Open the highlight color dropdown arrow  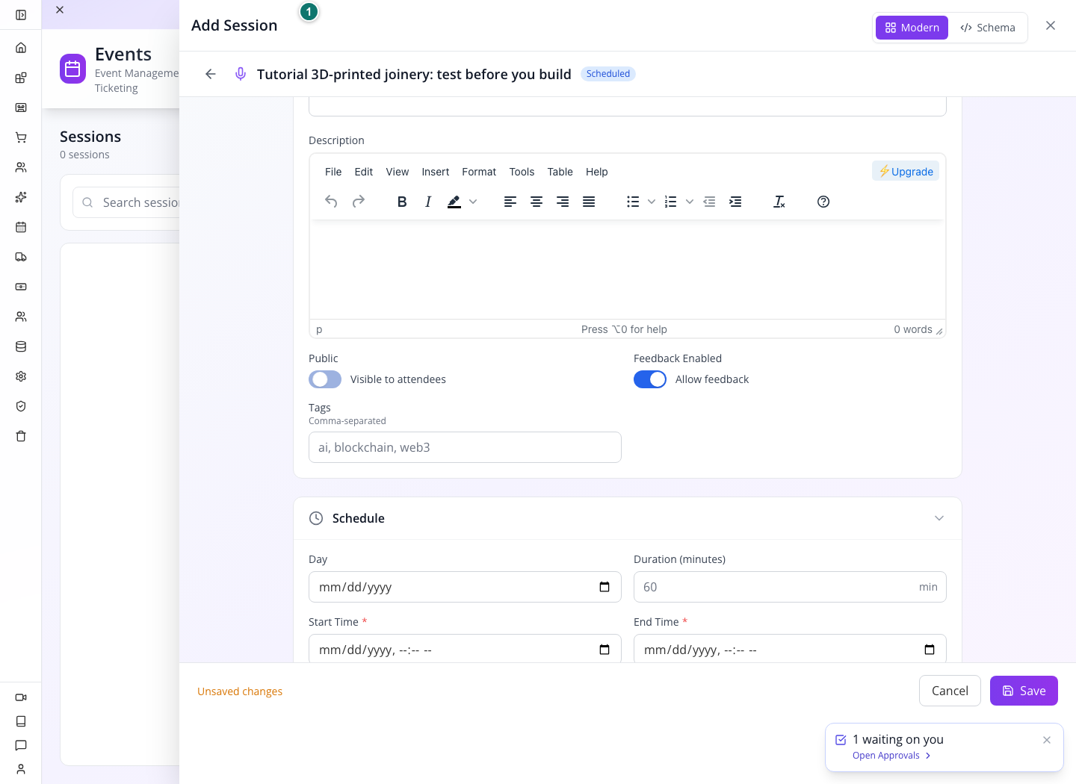coord(473,202)
